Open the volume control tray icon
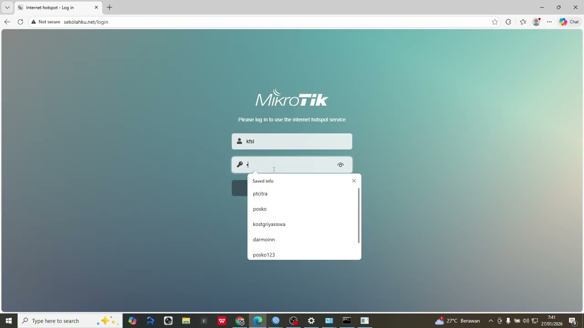 tap(526, 321)
